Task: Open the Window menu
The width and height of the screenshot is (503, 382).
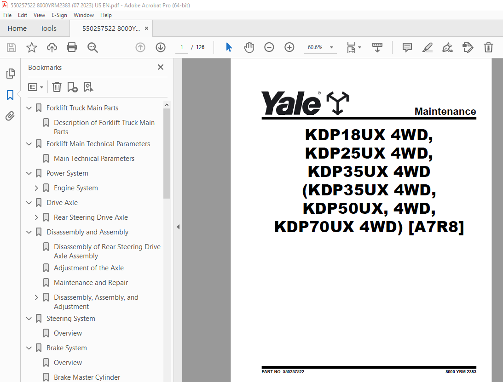Action: [x=83, y=15]
